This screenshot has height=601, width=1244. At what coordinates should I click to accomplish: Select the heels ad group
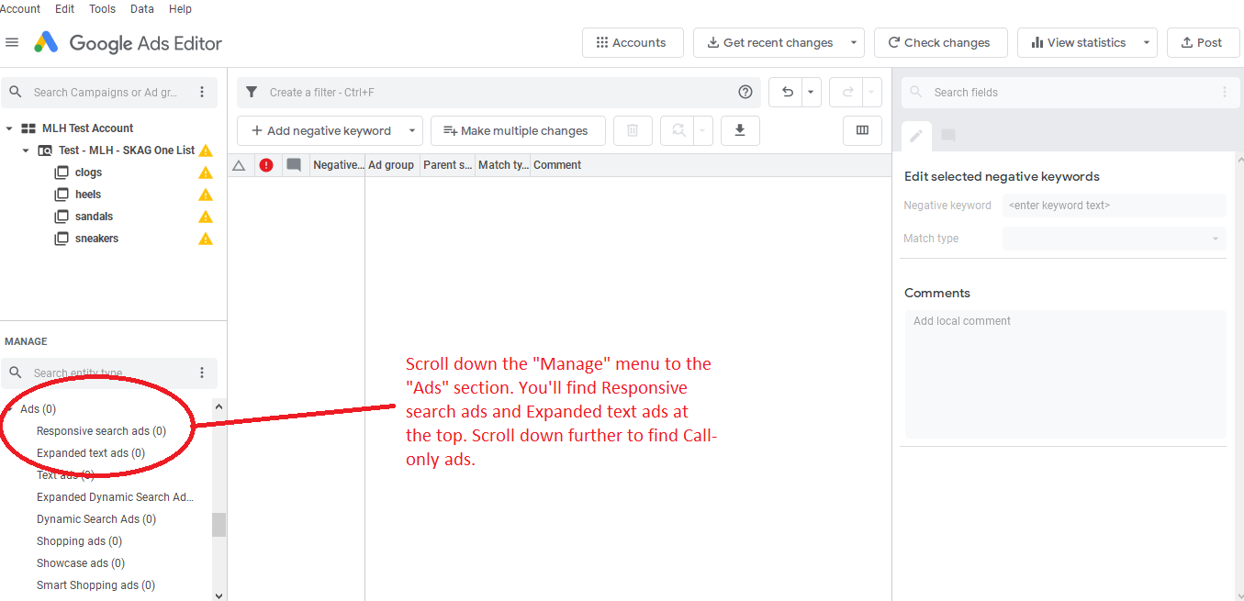click(88, 195)
